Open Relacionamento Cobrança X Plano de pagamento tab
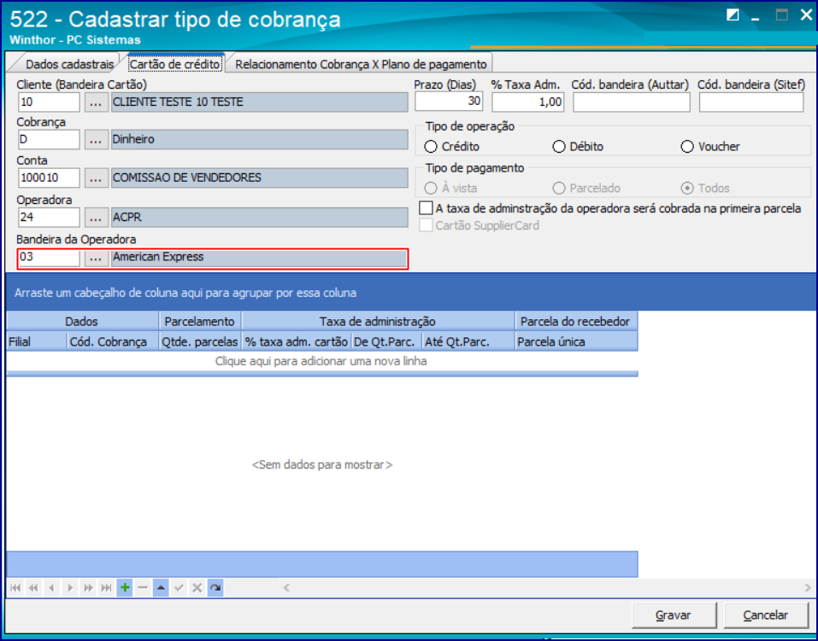Image resolution: width=818 pixels, height=641 pixels. [361, 64]
